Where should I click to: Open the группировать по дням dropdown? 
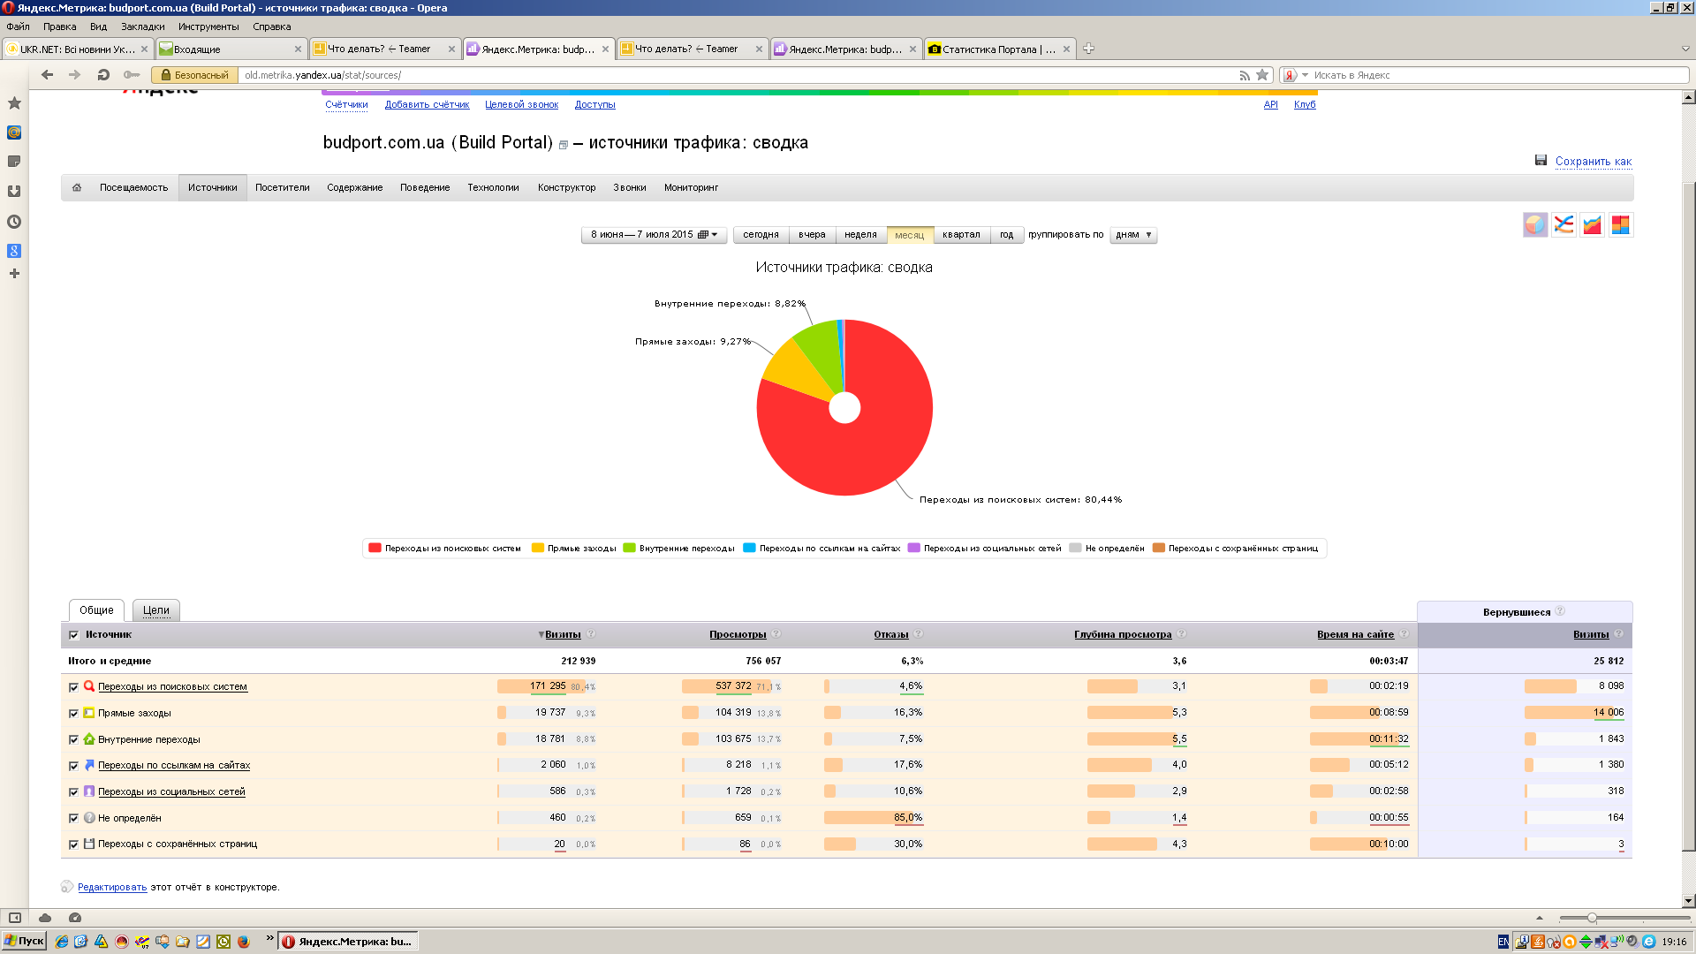[1133, 235]
